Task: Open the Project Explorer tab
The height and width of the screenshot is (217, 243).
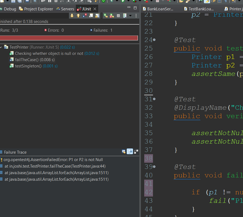Action: [36, 9]
